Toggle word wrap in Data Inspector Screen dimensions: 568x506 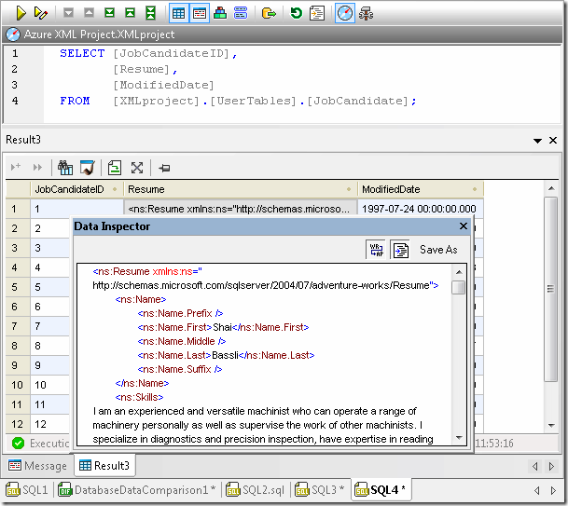(x=377, y=250)
